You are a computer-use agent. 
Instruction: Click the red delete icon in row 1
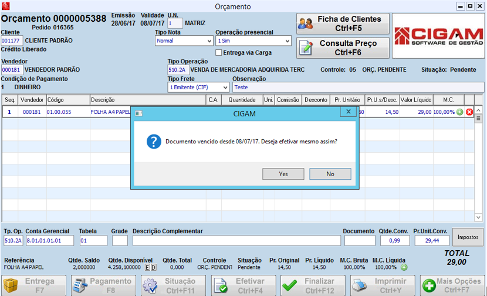pyautogui.click(x=469, y=112)
